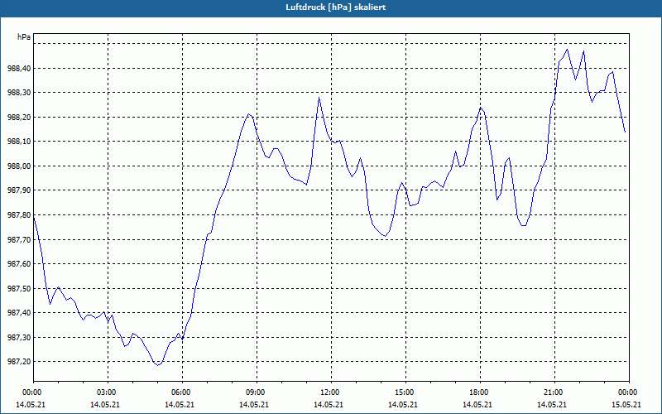Viewport: 662px width, 414px height.
Task: Click the y-axis value 987,70
Action: [x=19, y=239]
